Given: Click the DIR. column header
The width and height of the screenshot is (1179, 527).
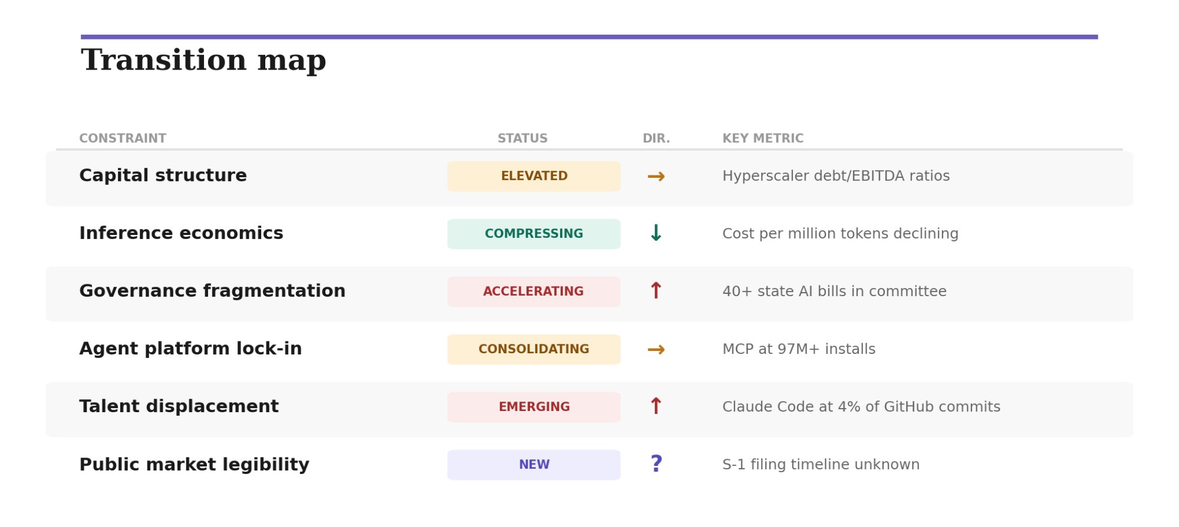Looking at the screenshot, I should tap(656, 138).
